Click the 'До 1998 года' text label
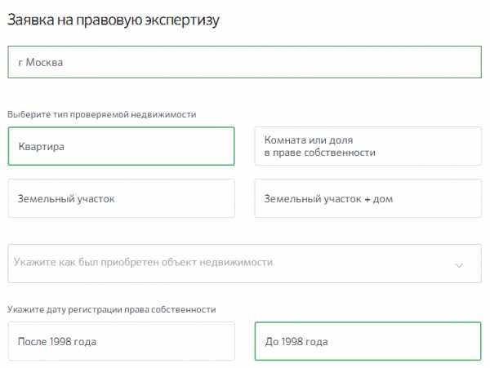 [297, 342]
